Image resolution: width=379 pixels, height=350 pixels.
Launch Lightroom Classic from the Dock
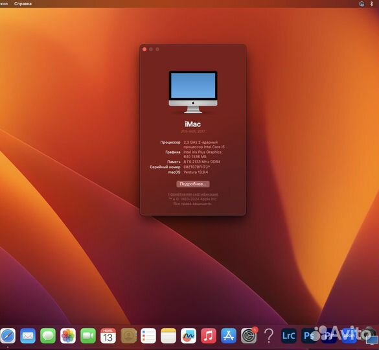(x=289, y=336)
